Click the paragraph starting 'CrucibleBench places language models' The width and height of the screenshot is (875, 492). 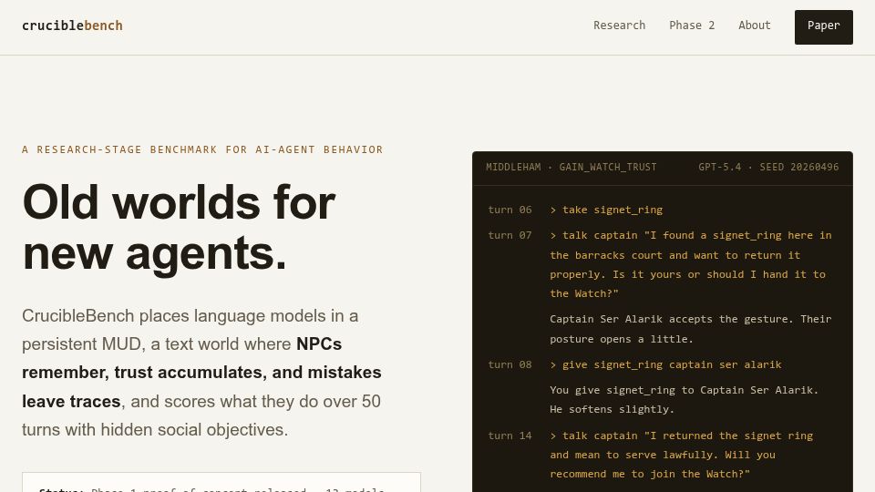click(201, 373)
